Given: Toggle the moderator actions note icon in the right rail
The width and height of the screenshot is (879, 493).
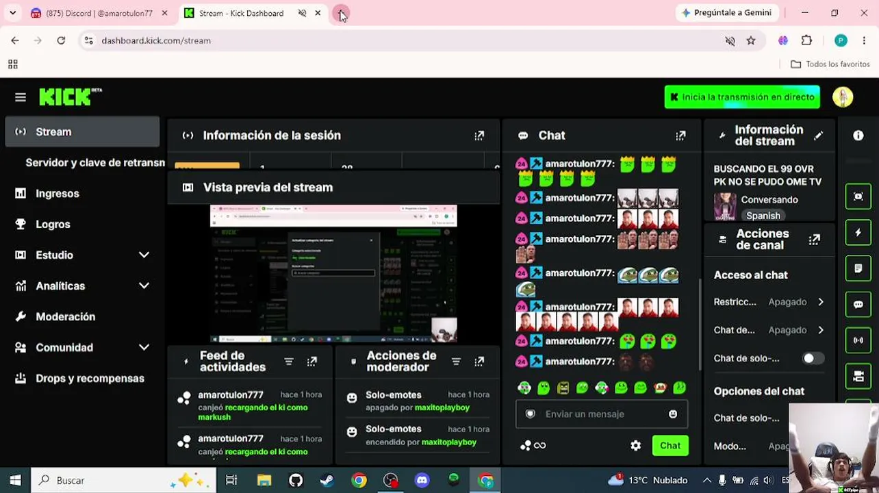Looking at the screenshot, I should pos(858,268).
